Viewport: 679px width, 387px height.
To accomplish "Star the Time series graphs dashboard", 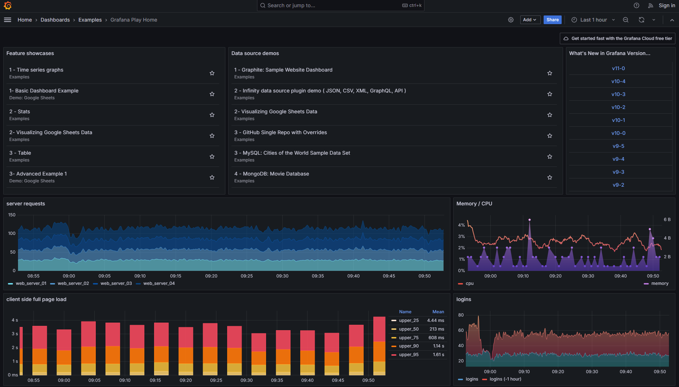I will click(212, 73).
